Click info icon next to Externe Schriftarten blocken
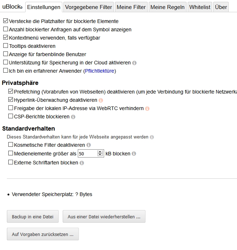Image resolution: width=237 pixels, height=250 pixels. coord(82,163)
